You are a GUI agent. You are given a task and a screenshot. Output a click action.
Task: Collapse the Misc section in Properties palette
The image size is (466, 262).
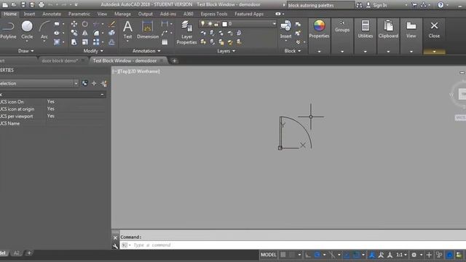click(x=102, y=95)
